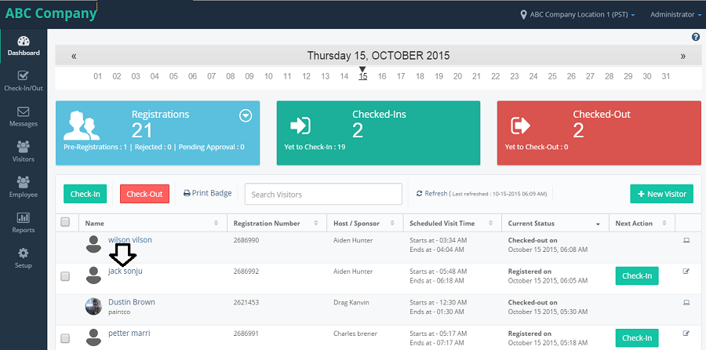The image size is (706, 350).
Task: Open the ABC Company Location 1 dropdown
Action: coord(582,15)
